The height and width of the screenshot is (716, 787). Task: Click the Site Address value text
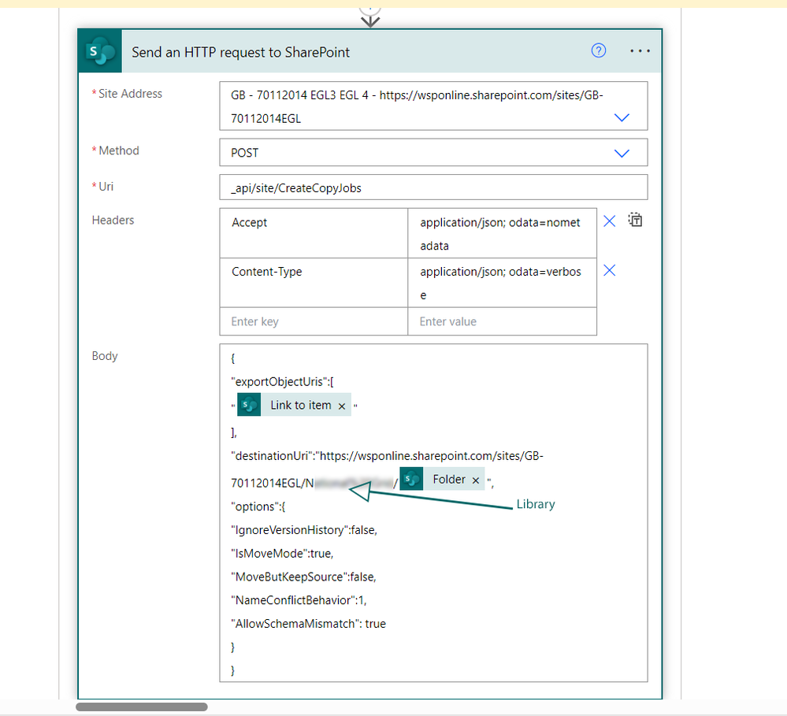tap(417, 106)
